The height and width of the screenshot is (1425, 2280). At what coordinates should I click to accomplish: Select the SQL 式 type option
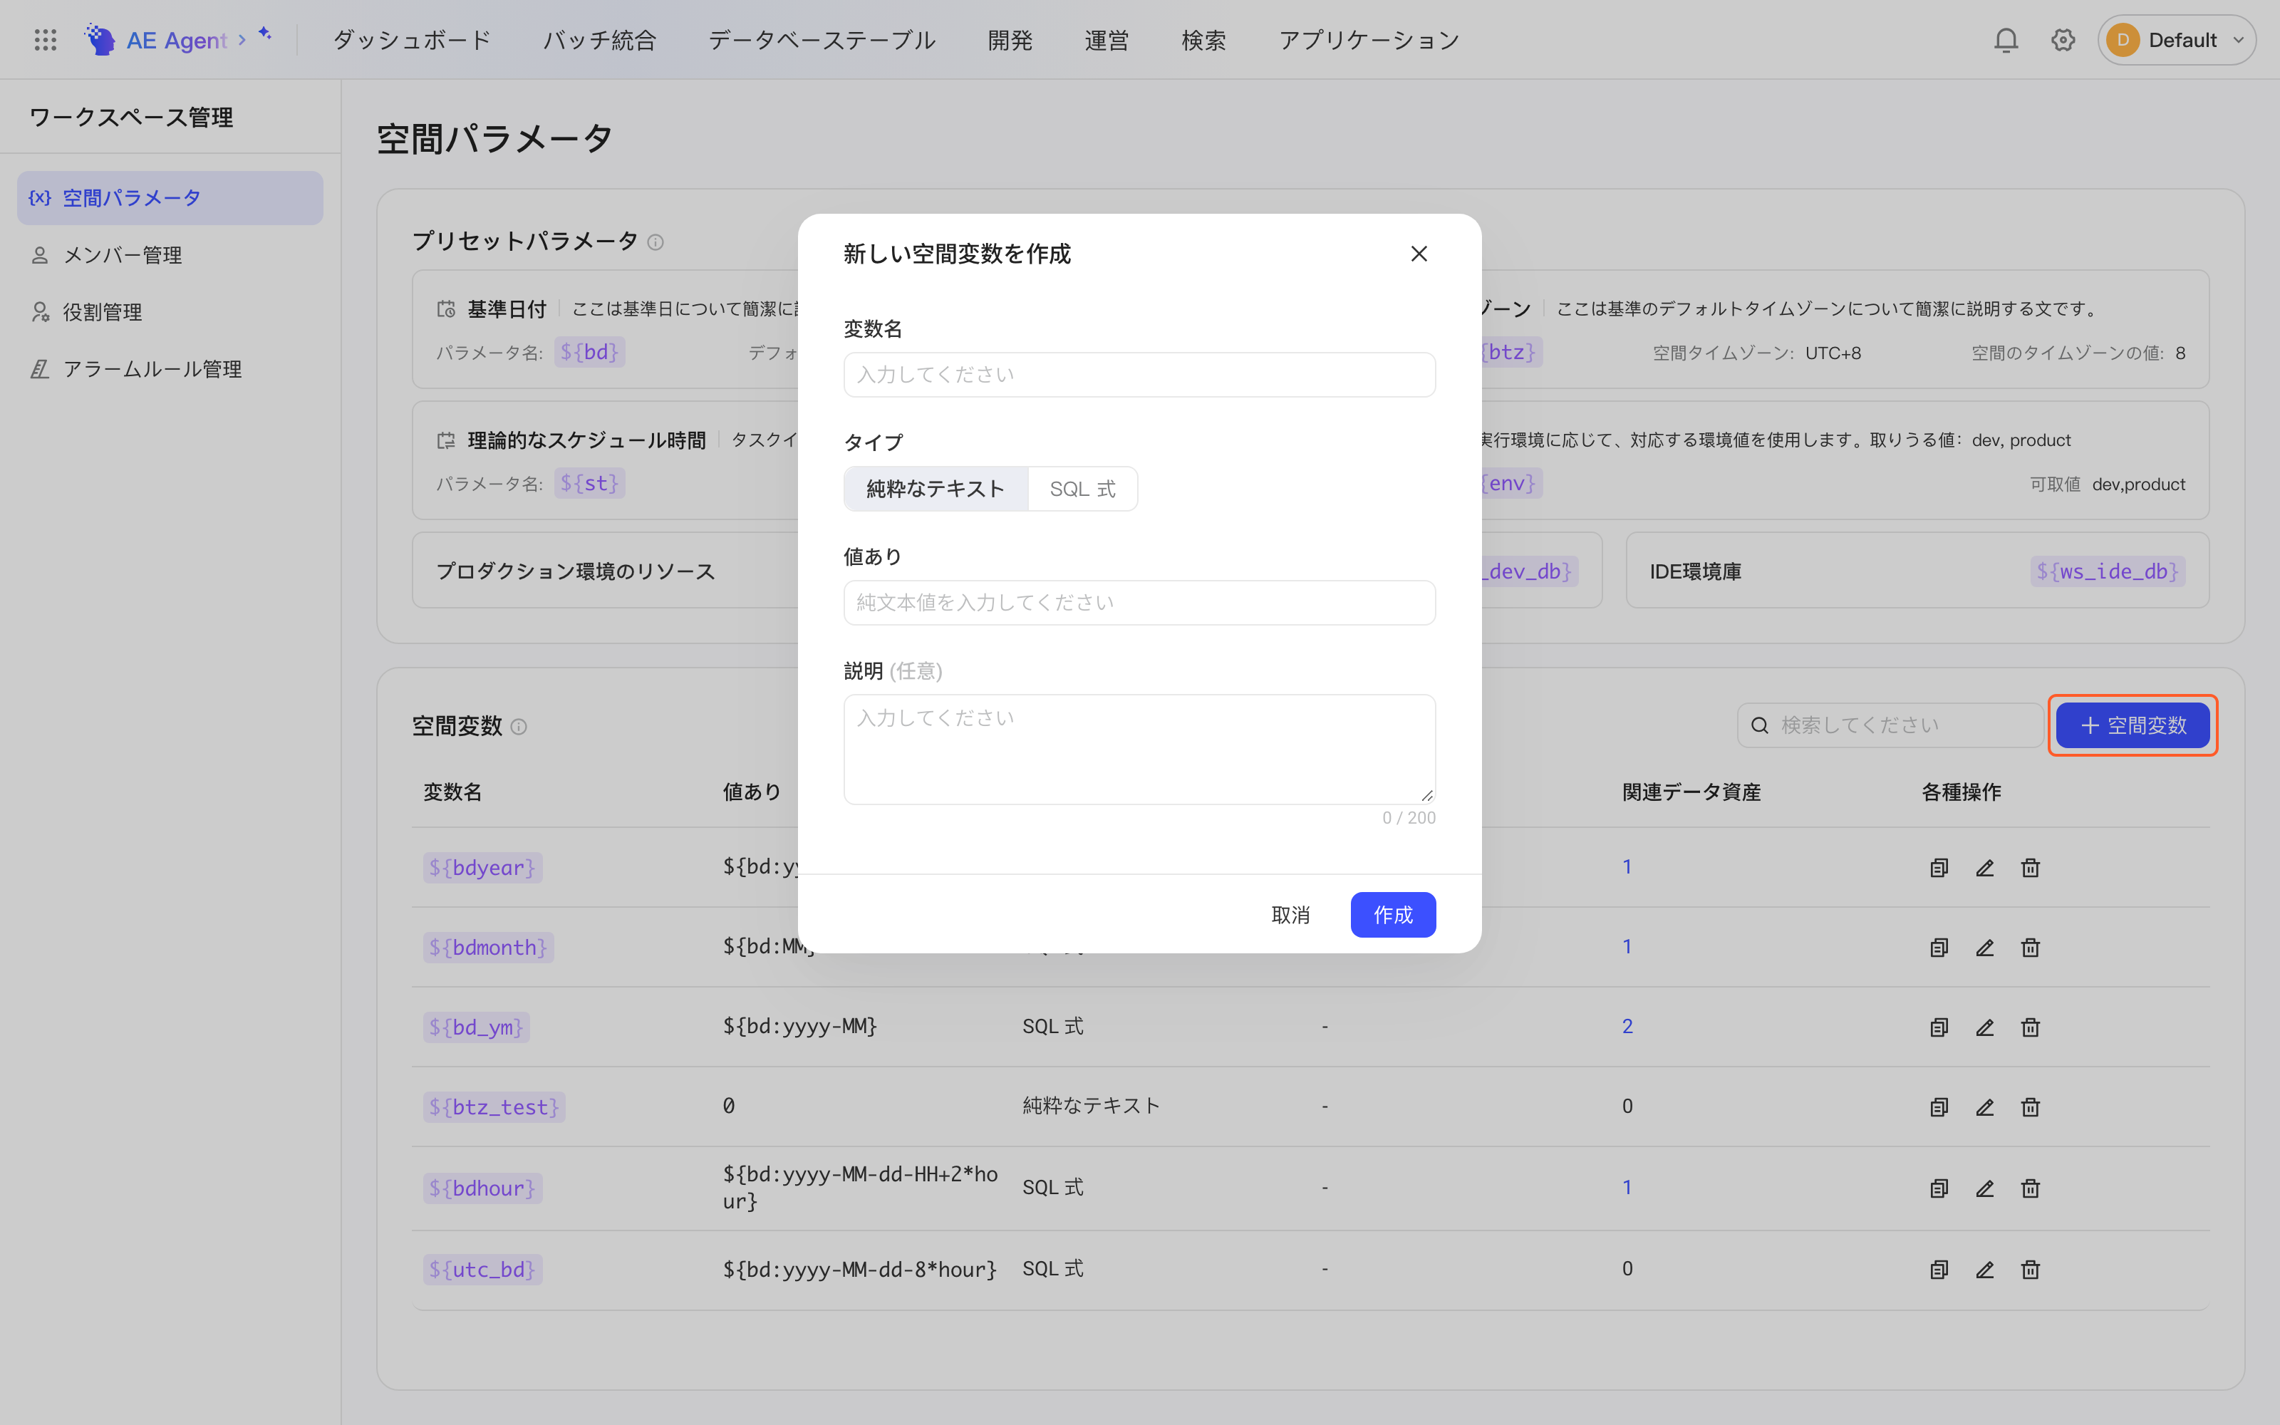(x=1082, y=489)
